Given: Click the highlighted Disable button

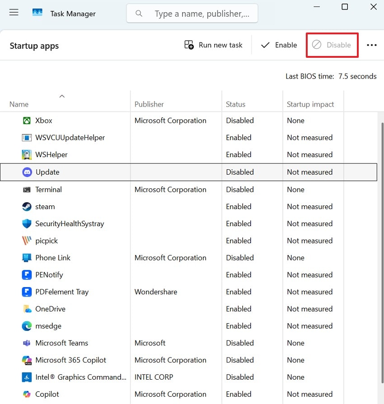Looking at the screenshot, I should (332, 45).
